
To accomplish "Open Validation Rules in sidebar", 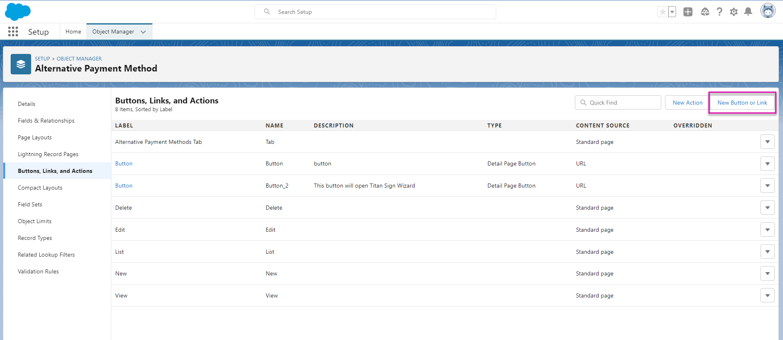I will click(x=39, y=271).
